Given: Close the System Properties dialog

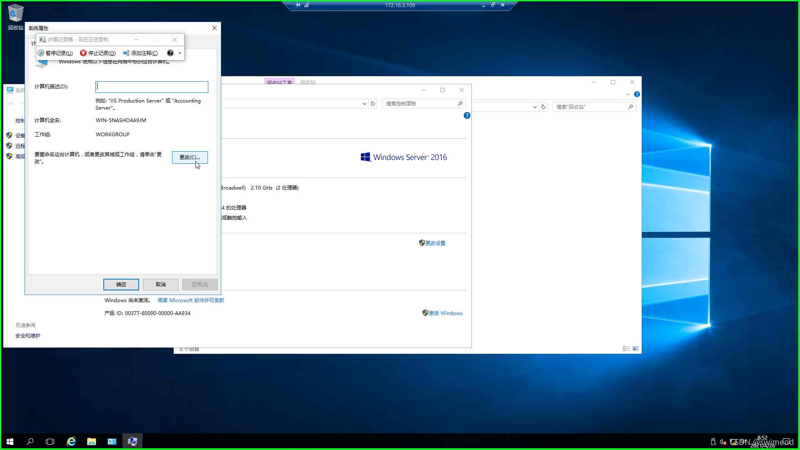Looking at the screenshot, I should [215, 28].
